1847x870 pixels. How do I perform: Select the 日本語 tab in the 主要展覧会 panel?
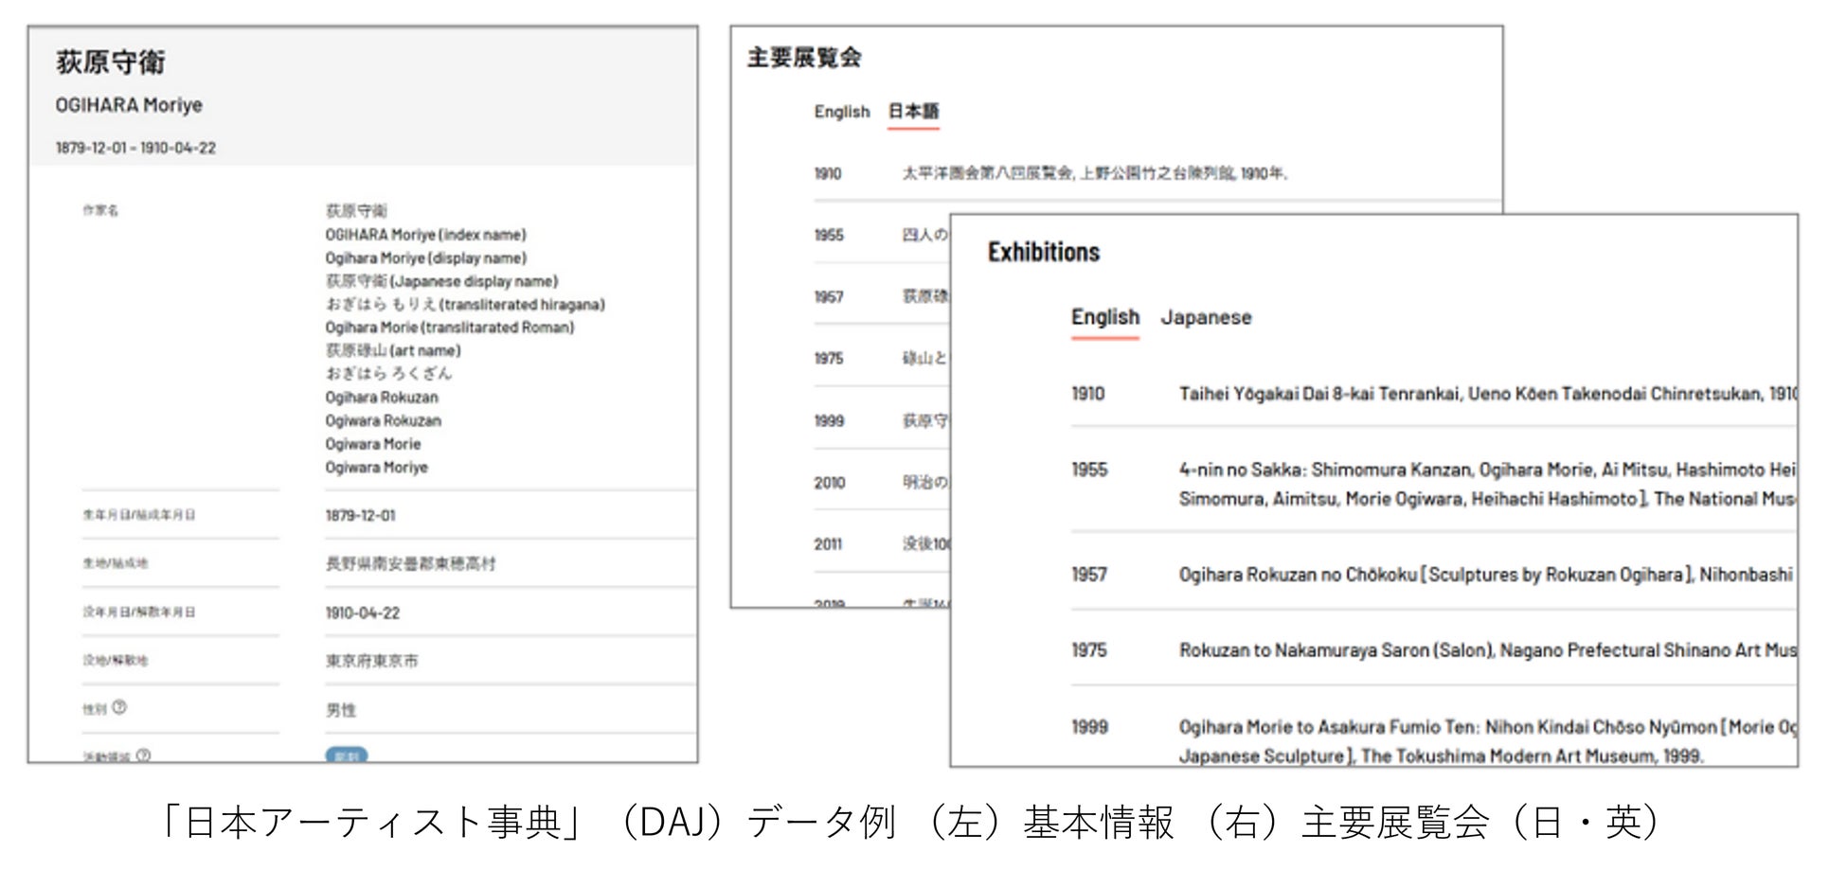(x=913, y=112)
